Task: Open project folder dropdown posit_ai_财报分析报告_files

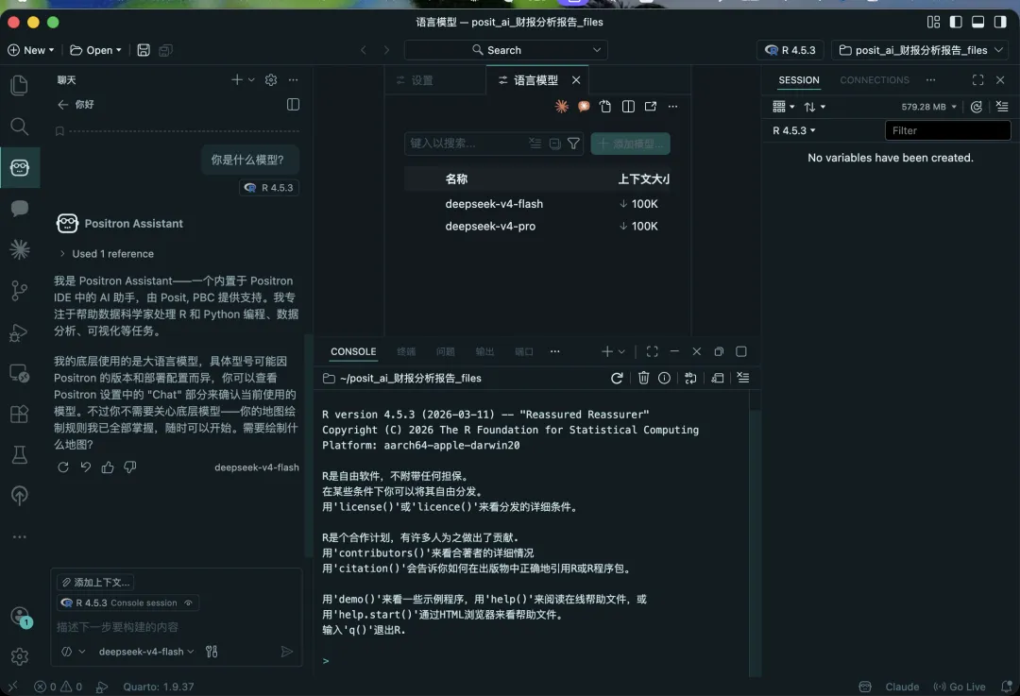Action: [x=921, y=50]
